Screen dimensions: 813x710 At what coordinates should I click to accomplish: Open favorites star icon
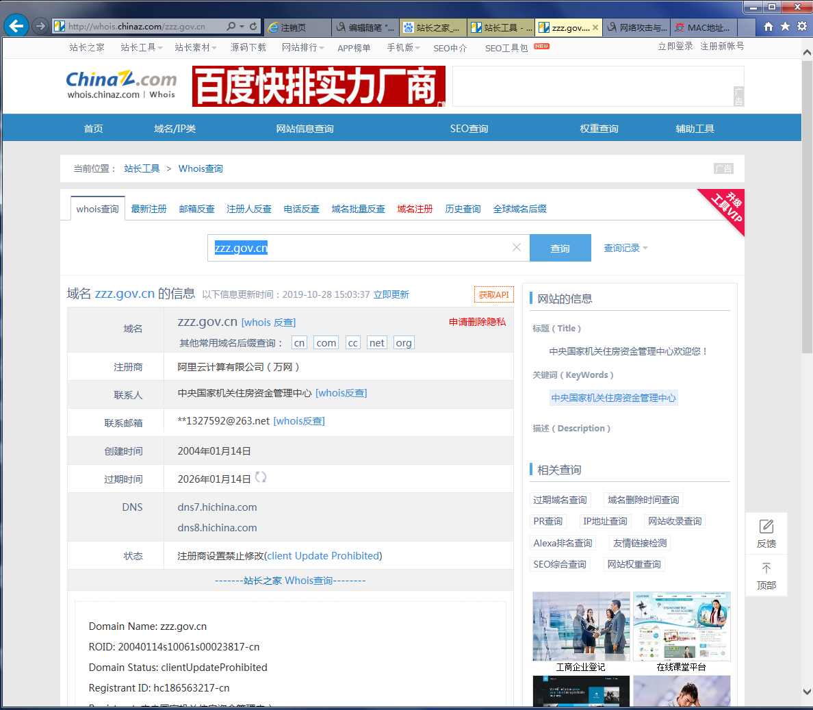(x=786, y=27)
